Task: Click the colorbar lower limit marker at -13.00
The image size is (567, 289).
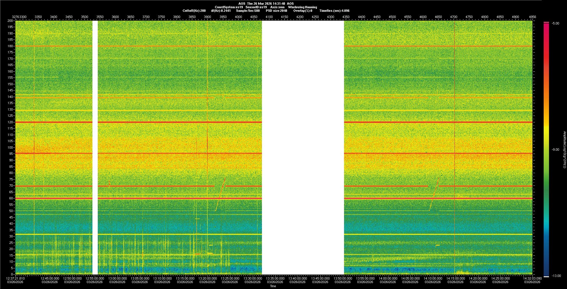Action: point(546,276)
